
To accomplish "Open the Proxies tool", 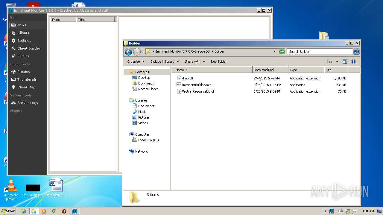I will point(28,72).
